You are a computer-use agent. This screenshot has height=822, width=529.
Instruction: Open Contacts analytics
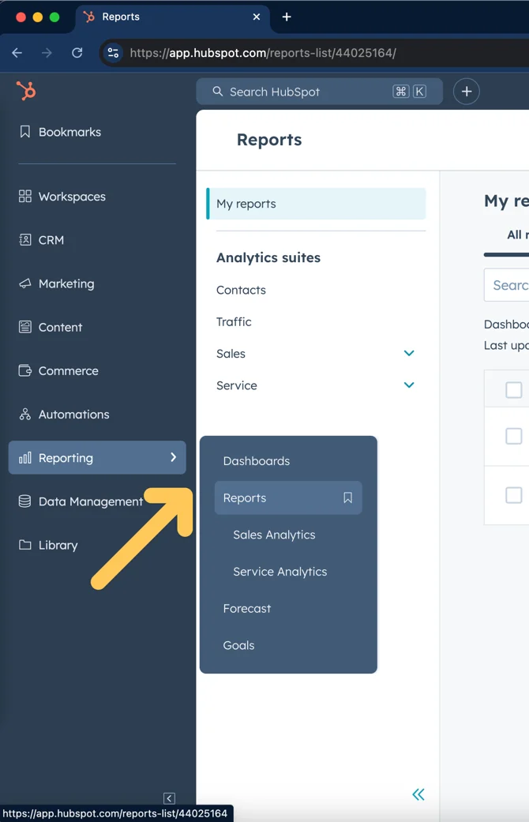(x=241, y=290)
